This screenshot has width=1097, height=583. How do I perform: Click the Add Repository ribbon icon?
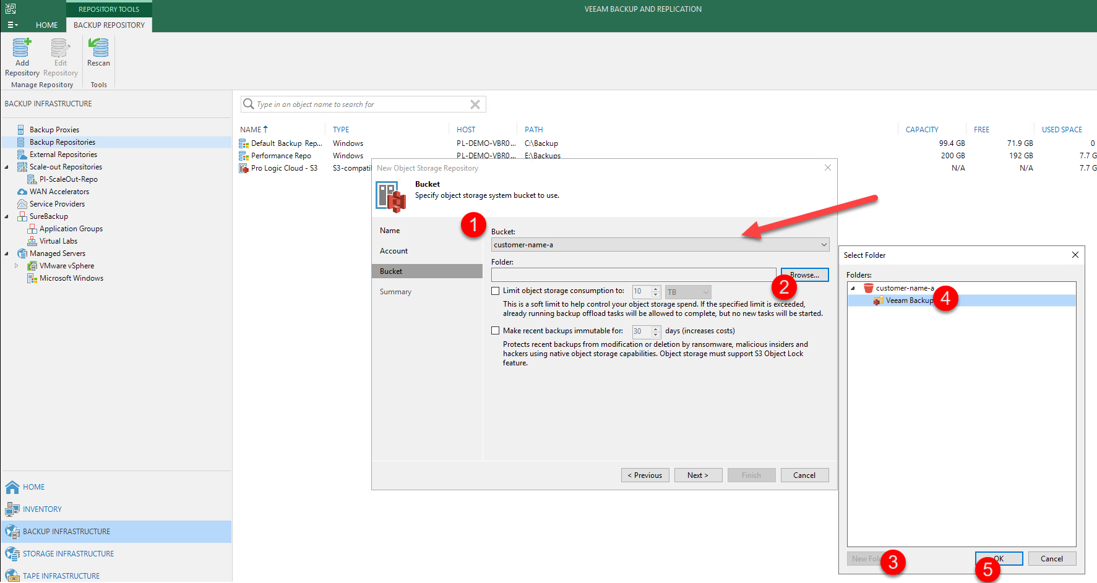coord(22,48)
